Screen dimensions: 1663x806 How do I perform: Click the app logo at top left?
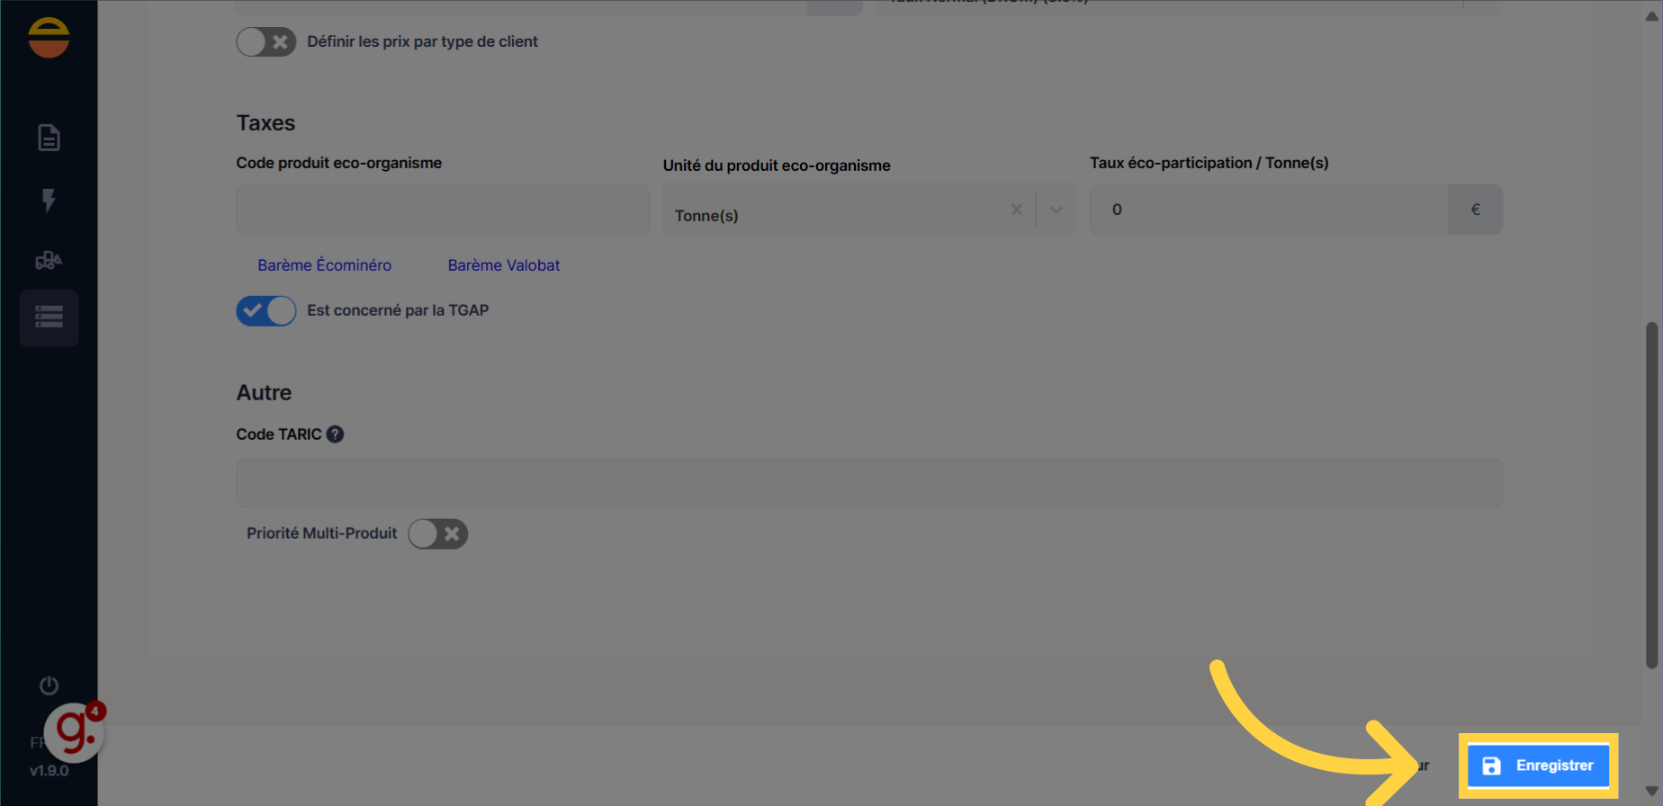pos(49,38)
